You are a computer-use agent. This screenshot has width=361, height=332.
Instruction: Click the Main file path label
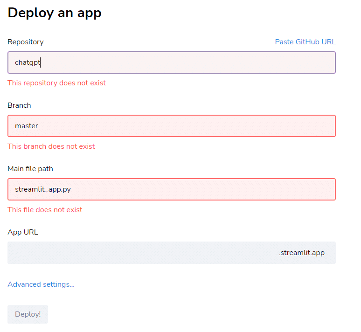pos(30,169)
